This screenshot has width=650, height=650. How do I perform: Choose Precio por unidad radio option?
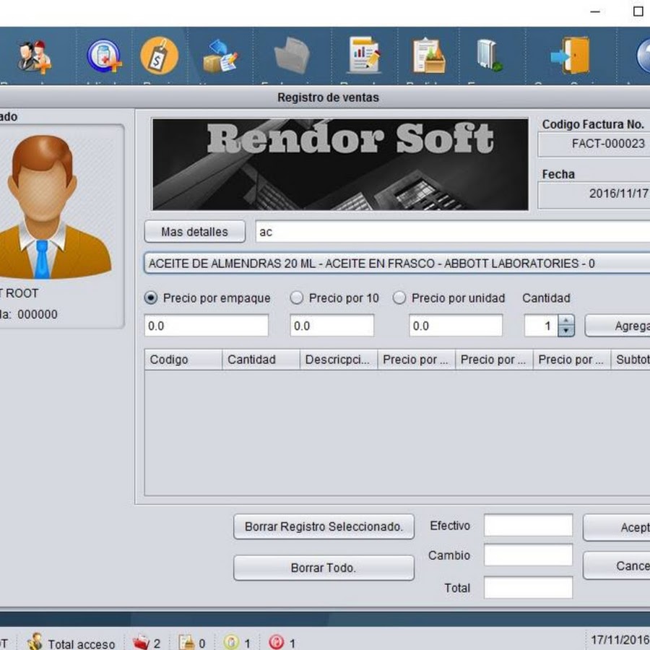[x=399, y=298]
